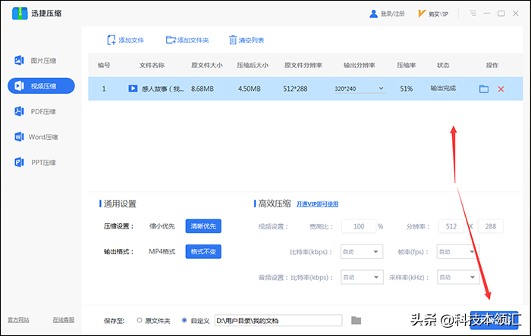Image resolution: width=531 pixels, height=336 pixels.
Task: Open 登录/注册 user account
Action: (x=387, y=14)
